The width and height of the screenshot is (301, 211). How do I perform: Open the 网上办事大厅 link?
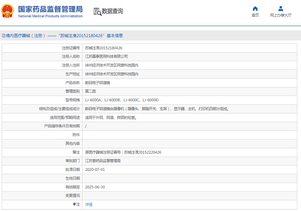(x=281, y=15)
